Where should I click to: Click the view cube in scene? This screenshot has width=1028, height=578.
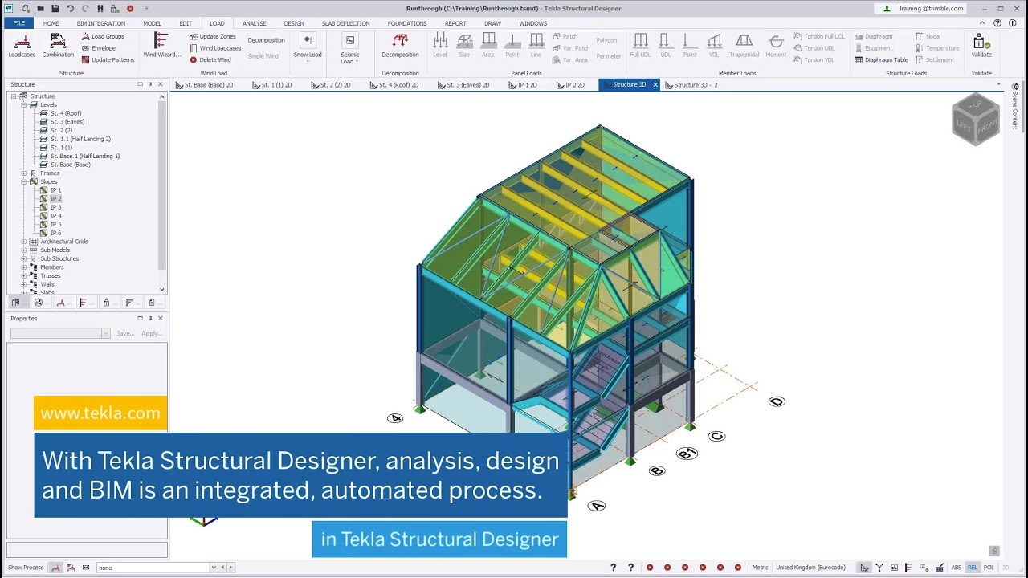(976, 120)
